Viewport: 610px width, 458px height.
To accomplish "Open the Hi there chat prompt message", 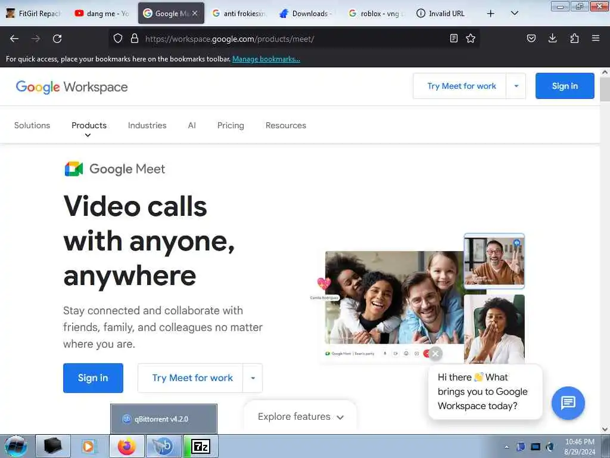I will point(485,391).
